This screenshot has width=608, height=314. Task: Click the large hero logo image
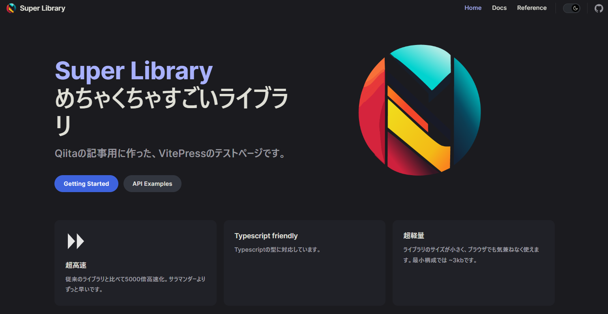point(419,110)
